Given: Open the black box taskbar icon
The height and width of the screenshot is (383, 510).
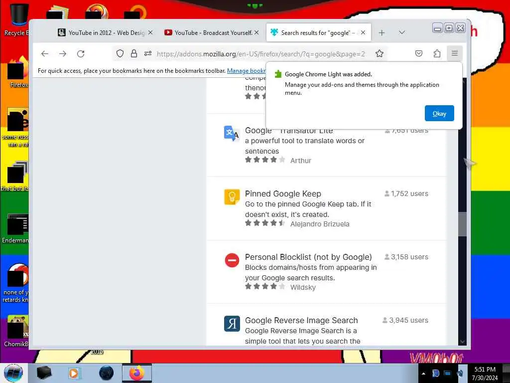Looking at the screenshot, I should pyautogui.click(x=44, y=373).
